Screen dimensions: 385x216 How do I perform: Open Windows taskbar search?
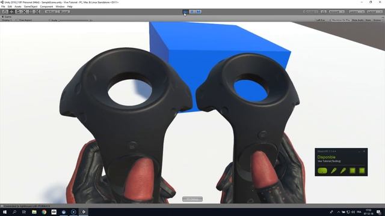(x=14, y=212)
